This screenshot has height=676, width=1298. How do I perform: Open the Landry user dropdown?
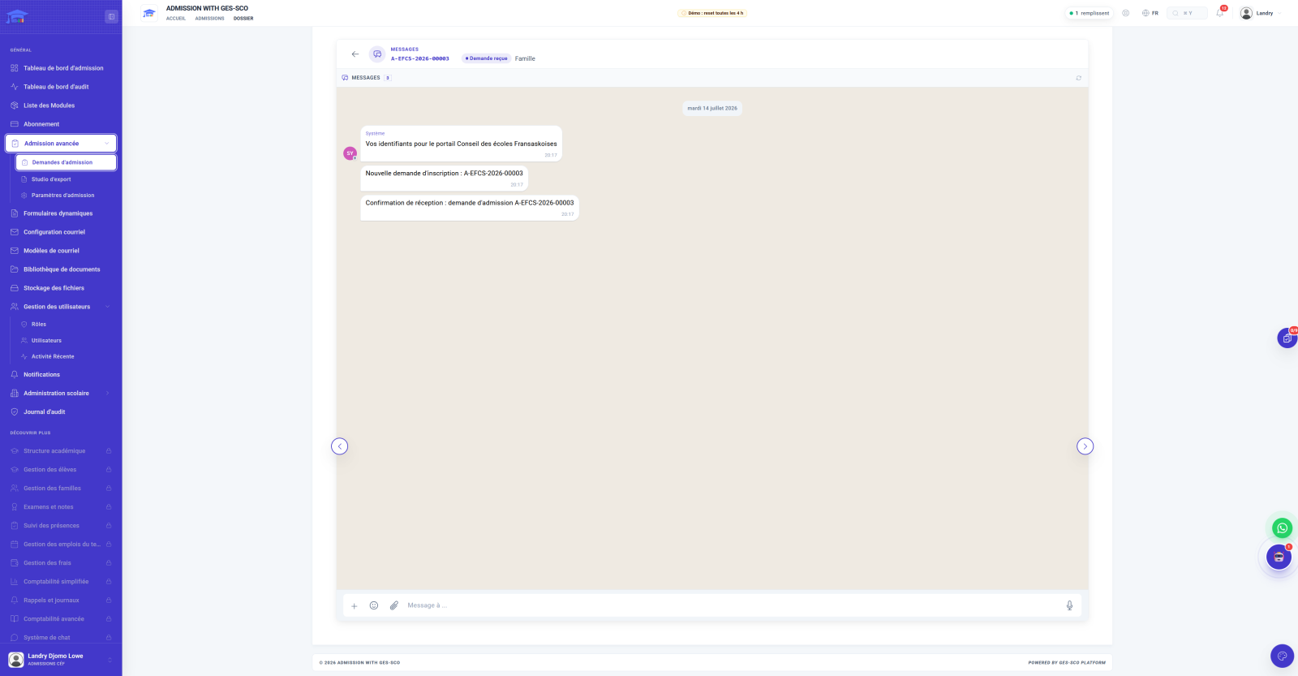pyautogui.click(x=1261, y=13)
